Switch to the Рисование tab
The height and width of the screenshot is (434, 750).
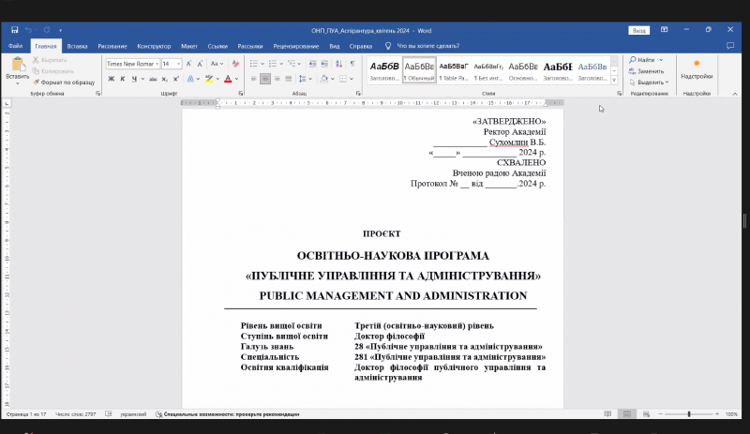112,46
